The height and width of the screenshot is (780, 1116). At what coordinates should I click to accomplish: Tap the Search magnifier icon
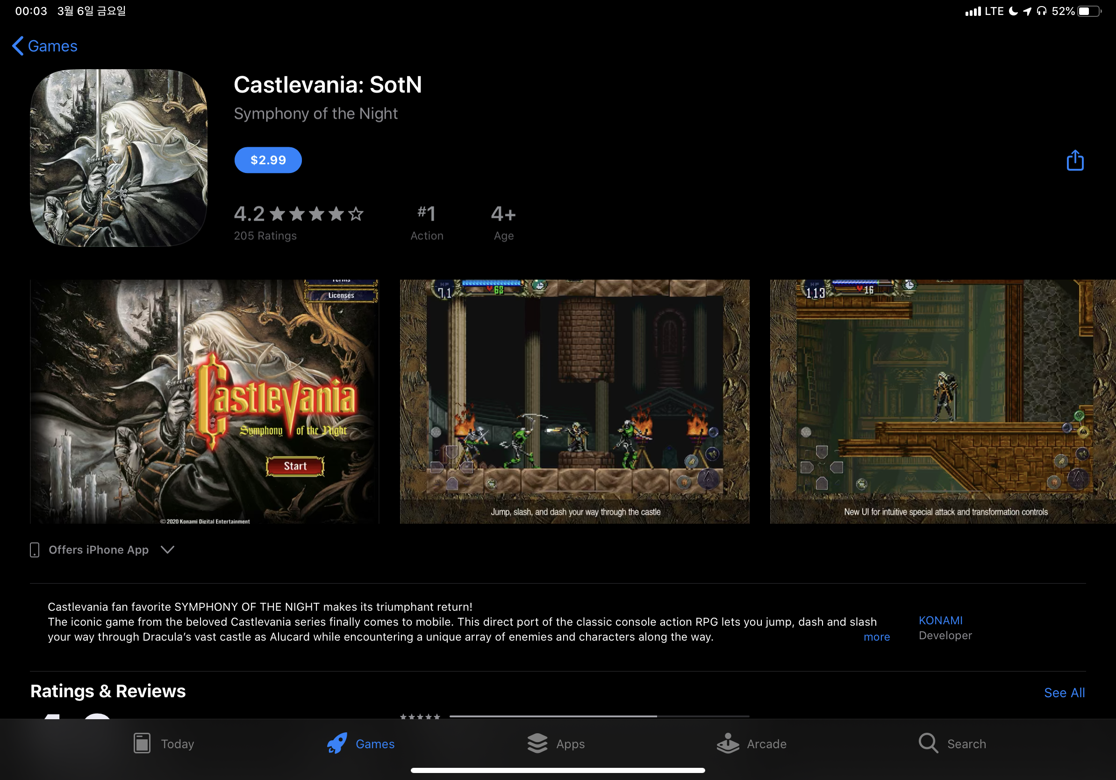point(928,743)
